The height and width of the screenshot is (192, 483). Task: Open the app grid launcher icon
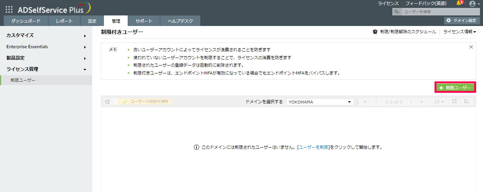[x=9, y=9]
